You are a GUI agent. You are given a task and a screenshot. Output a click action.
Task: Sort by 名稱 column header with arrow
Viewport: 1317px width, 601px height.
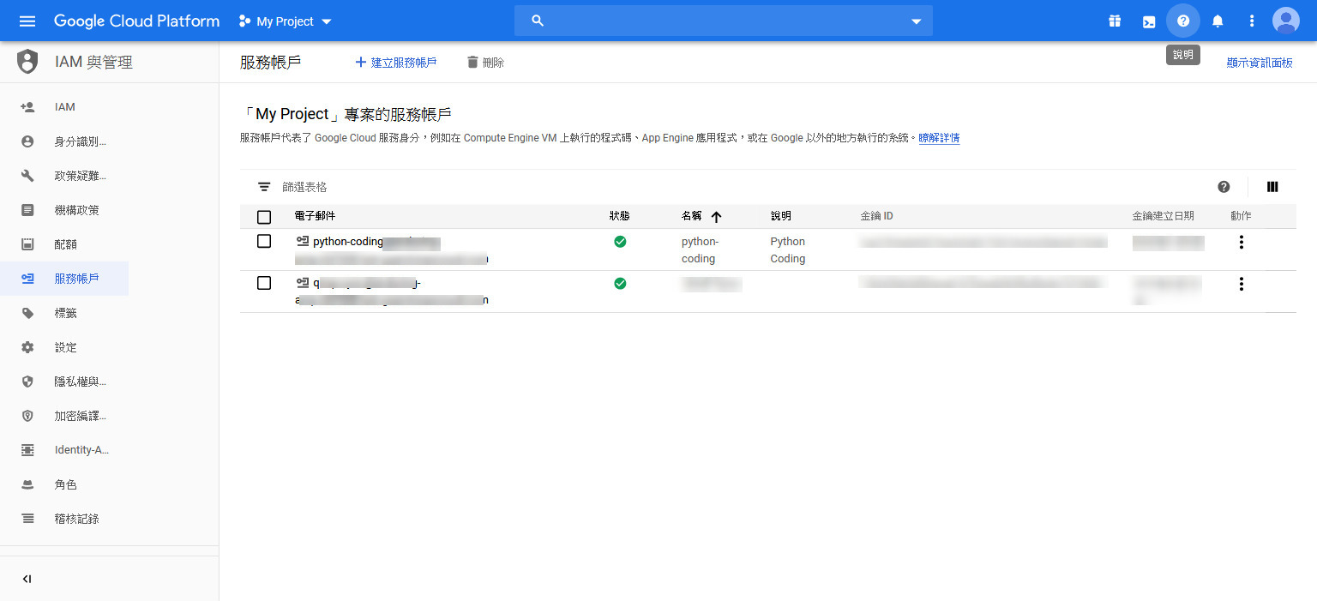[702, 216]
